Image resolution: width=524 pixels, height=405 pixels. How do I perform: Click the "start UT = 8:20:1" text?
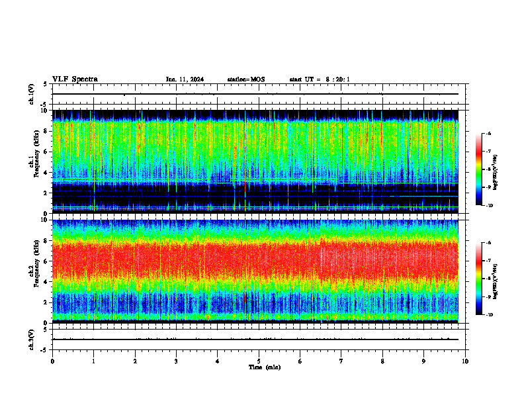(x=320, y=79)
